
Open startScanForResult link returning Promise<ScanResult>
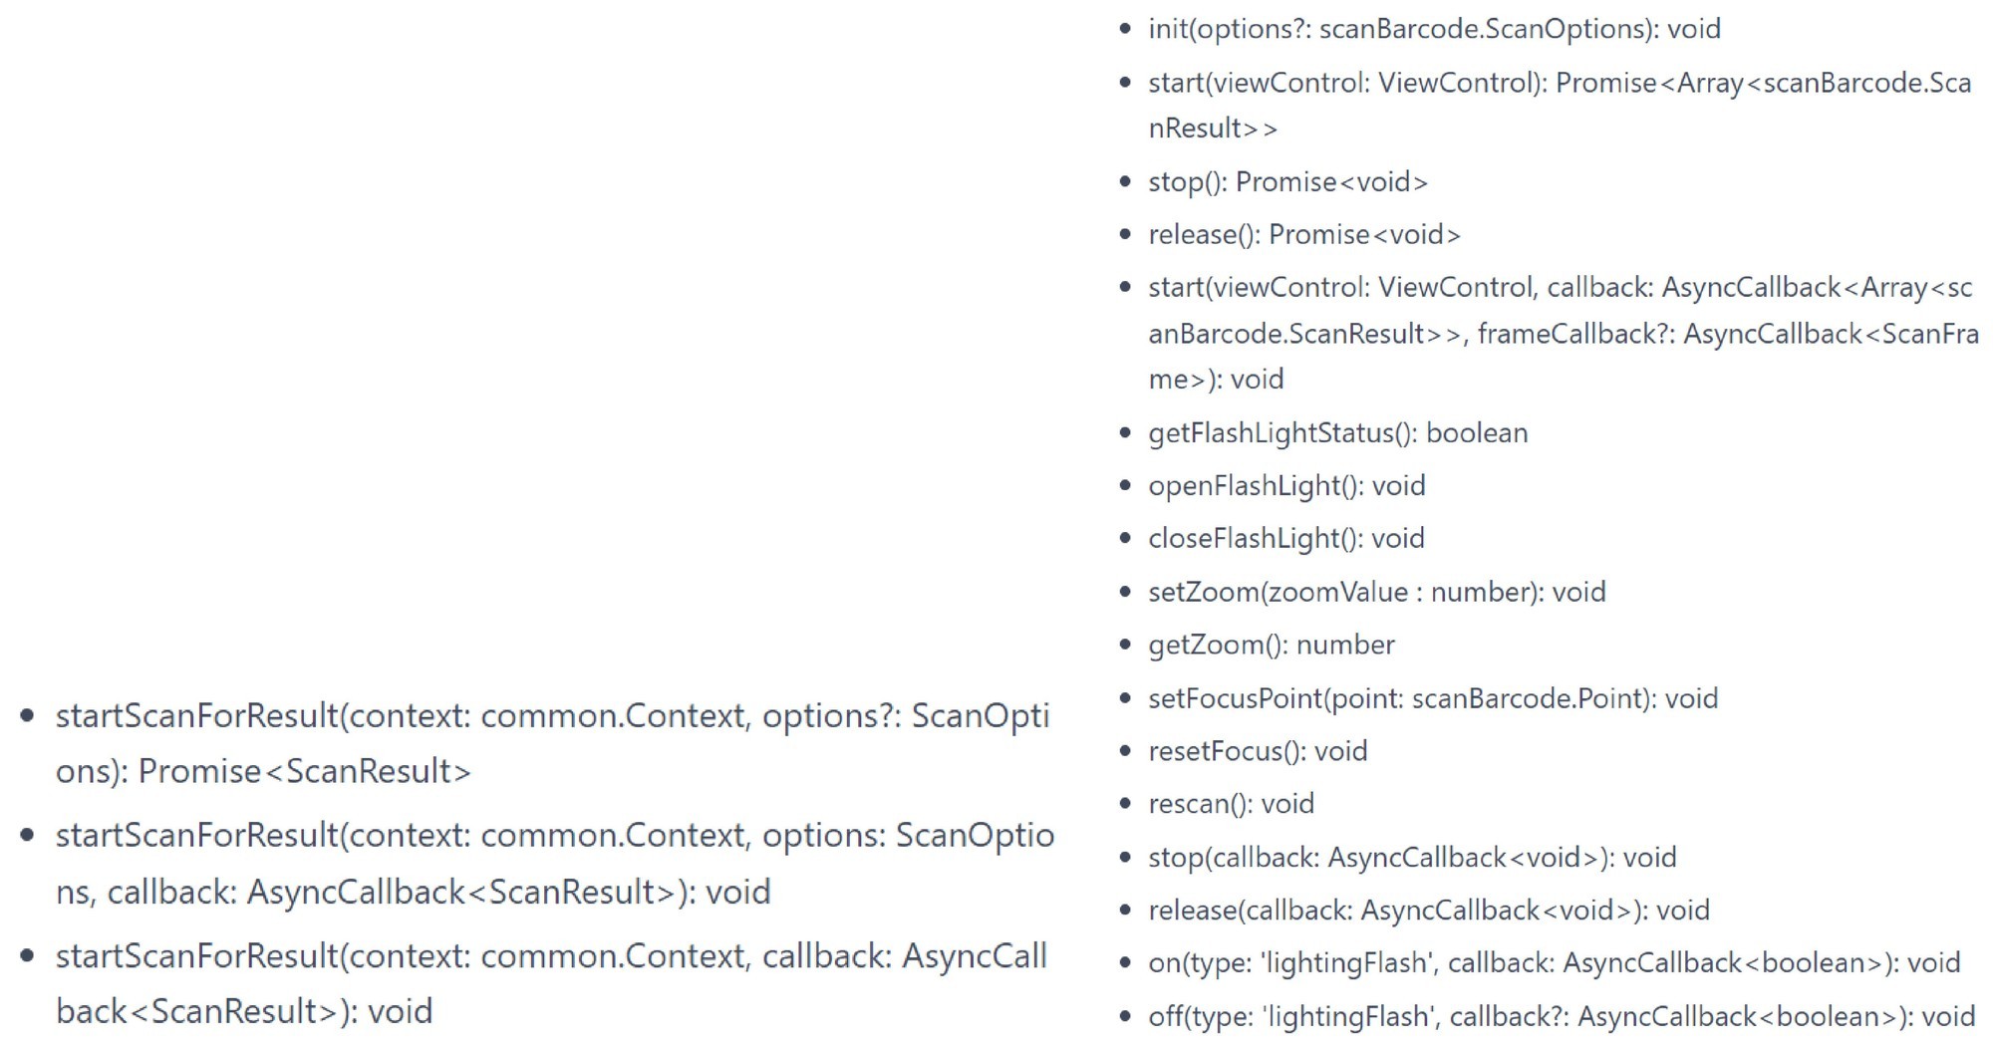[x=552, y=716]
